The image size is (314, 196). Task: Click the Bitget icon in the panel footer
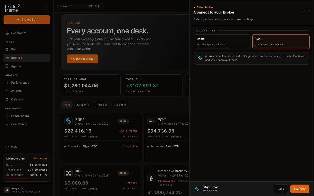(x=197, y=189)
